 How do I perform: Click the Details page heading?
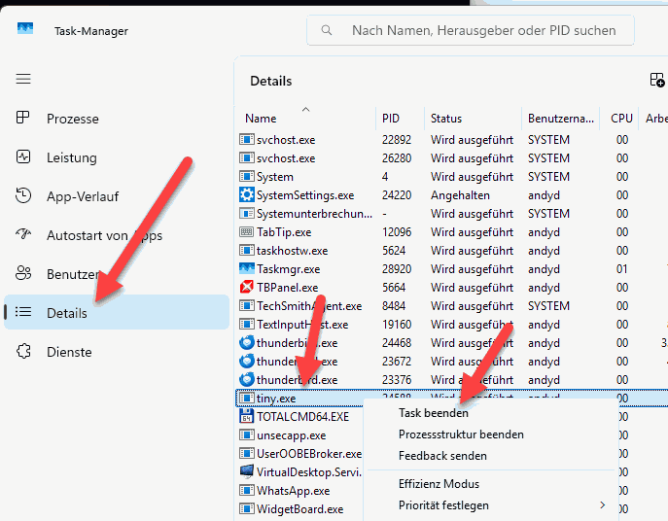271,81
